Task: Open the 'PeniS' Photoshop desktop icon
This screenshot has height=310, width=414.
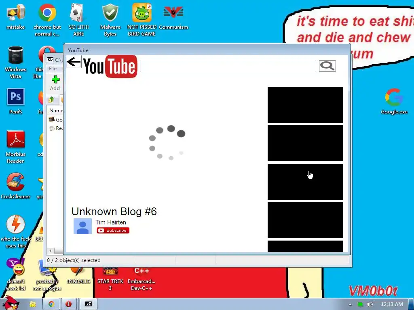Action: coord(16,101)
